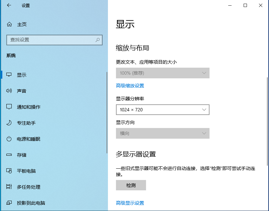Open the 100% (推荐) scaling dropdown

[x=163, y=73]
